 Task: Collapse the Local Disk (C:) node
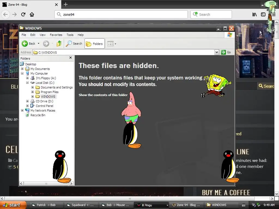click(28, 83)
